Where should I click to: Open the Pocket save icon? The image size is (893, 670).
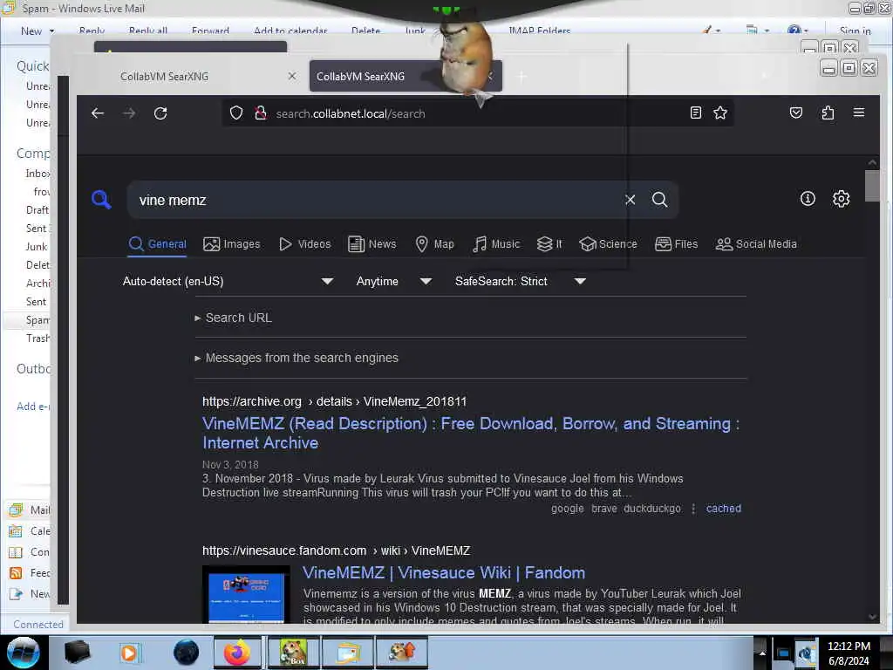pos(796,113)
